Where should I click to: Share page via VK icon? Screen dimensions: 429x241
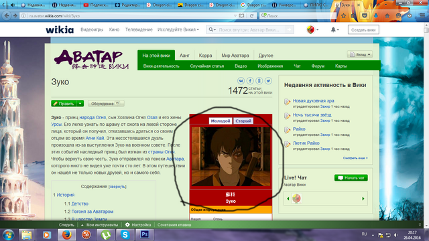(241, 81)
